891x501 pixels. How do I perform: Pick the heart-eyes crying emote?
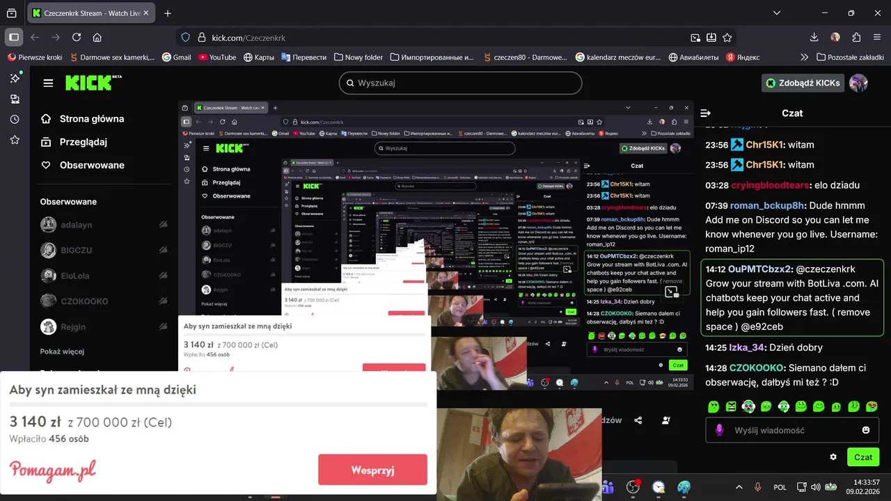[x=872, y=406]
